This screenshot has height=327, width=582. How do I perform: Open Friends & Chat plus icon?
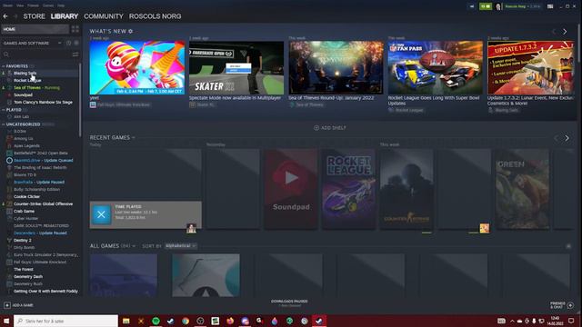[570, 305]
